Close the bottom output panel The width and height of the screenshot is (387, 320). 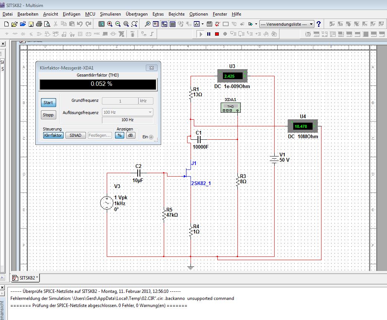coord(2,287)
